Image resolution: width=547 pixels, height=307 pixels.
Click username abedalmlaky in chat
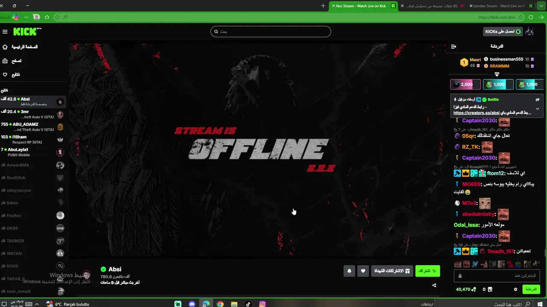point(478,214)
